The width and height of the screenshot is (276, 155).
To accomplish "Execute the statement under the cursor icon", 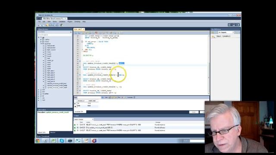I will 87,33.
